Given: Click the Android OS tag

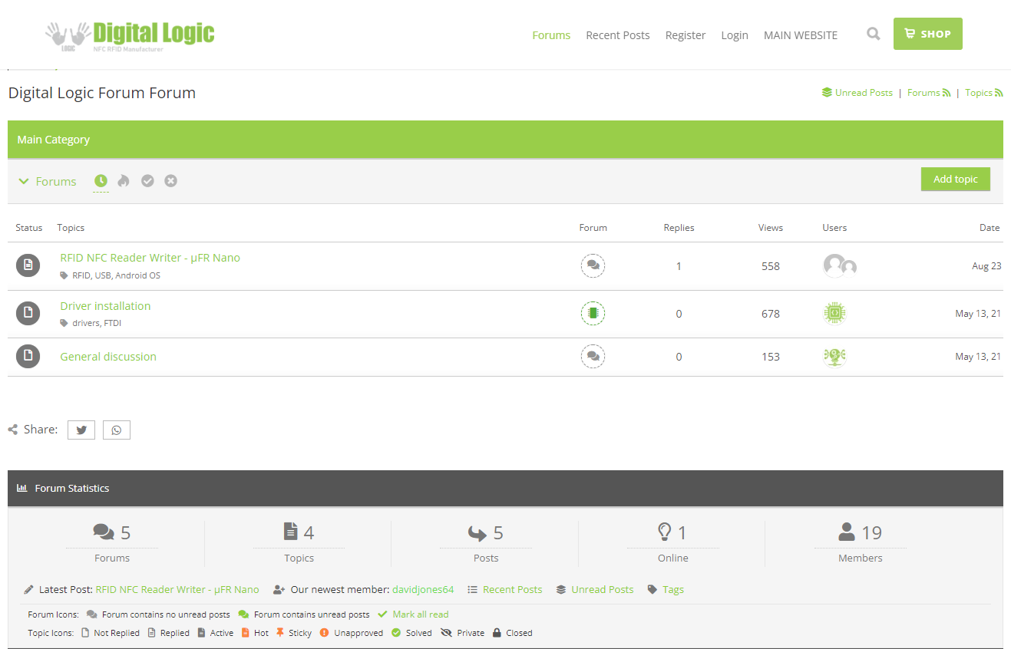Looking at the screenshot, I should click(x=137, y=275).
